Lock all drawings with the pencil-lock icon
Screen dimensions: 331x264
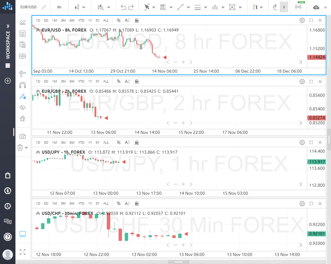(23, 96)
